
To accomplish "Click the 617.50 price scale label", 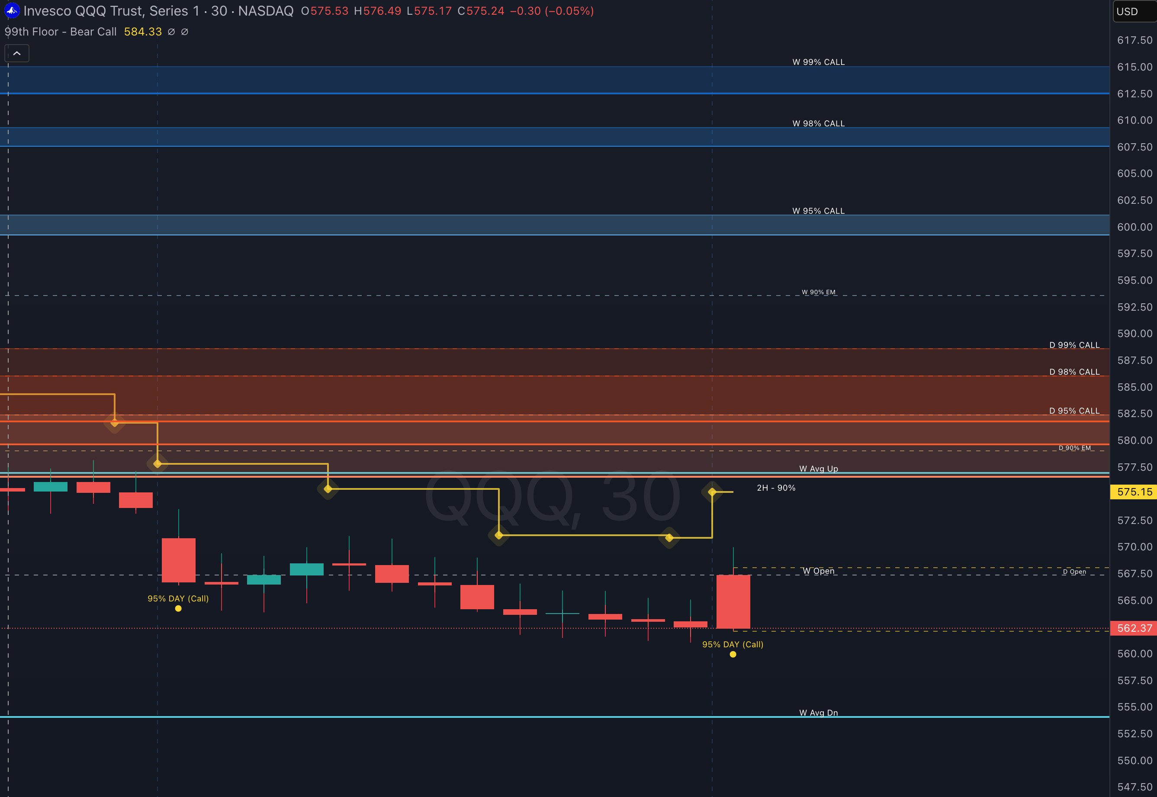I will [1135, 40].
